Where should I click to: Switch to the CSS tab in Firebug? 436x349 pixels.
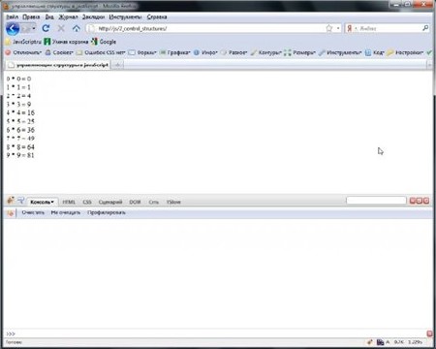[87, 202]
